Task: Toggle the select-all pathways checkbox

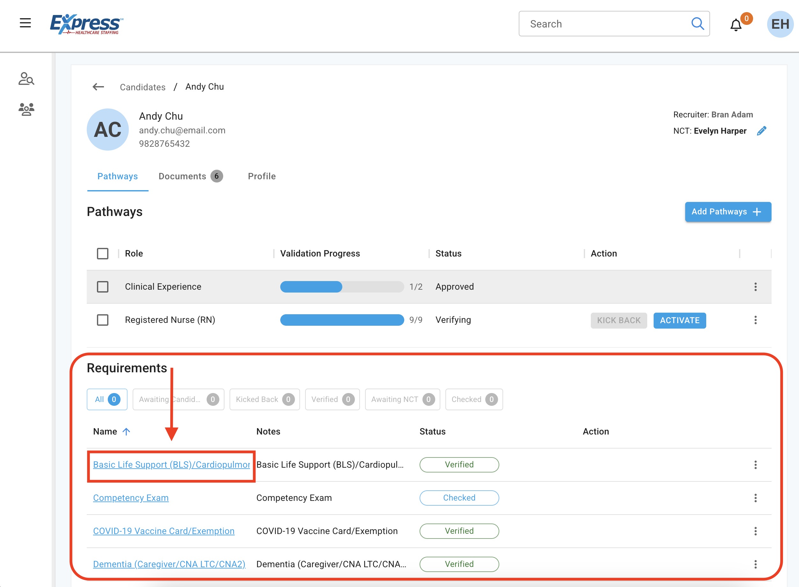Action: pos(103,253)
